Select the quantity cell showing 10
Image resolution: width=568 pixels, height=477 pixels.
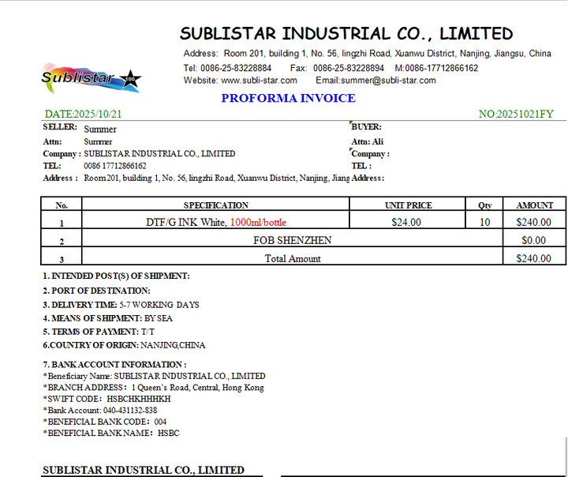tap(484, 223)
